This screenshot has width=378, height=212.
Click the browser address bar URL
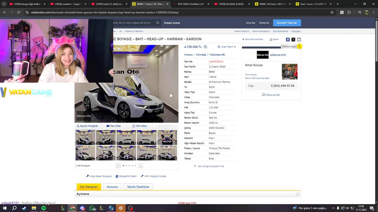105,12
